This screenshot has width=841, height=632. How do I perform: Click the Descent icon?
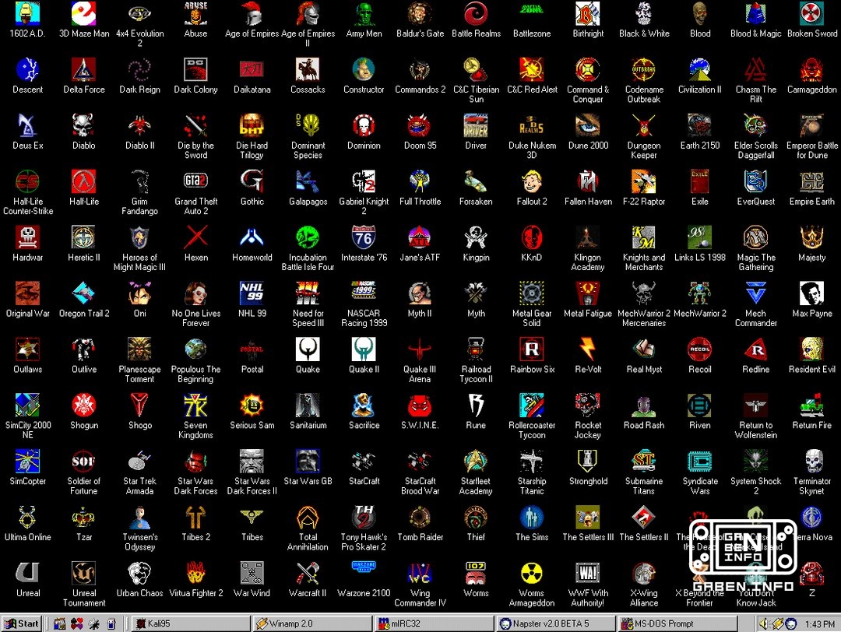point(28,70)
